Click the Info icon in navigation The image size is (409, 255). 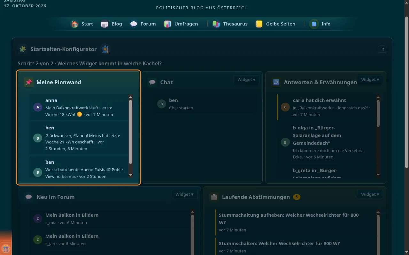tap(314, 24)
